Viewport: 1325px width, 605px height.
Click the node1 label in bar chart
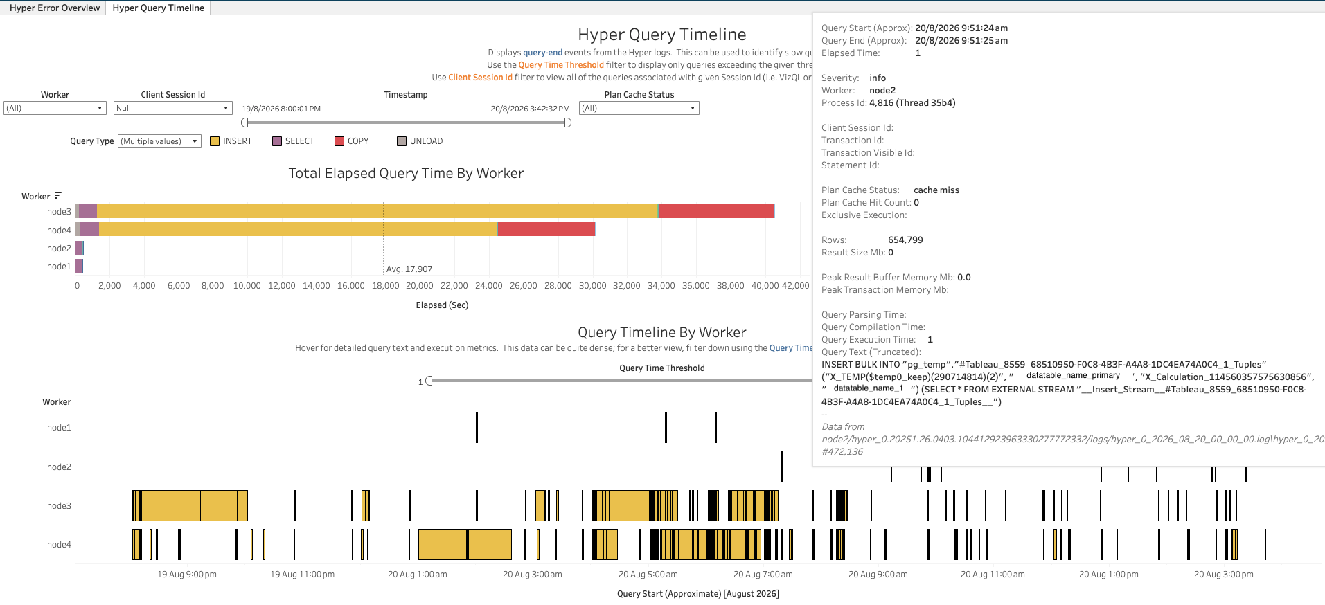59,267
